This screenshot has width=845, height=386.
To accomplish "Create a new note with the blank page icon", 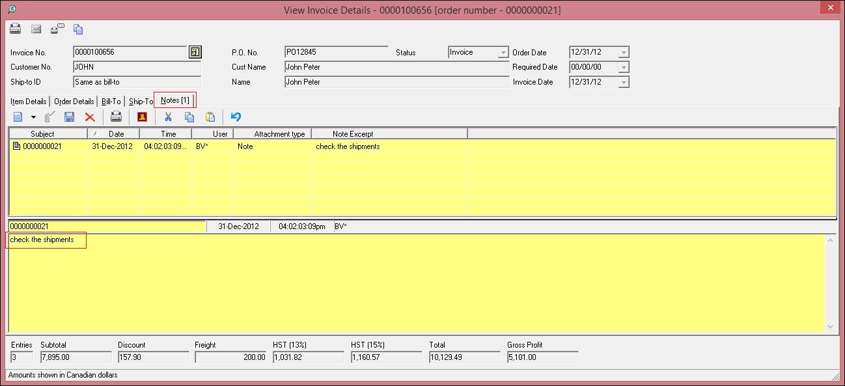I will (18, 117).
